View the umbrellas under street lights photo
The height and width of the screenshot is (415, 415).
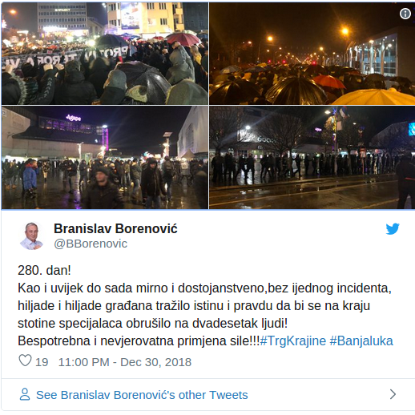312,53
